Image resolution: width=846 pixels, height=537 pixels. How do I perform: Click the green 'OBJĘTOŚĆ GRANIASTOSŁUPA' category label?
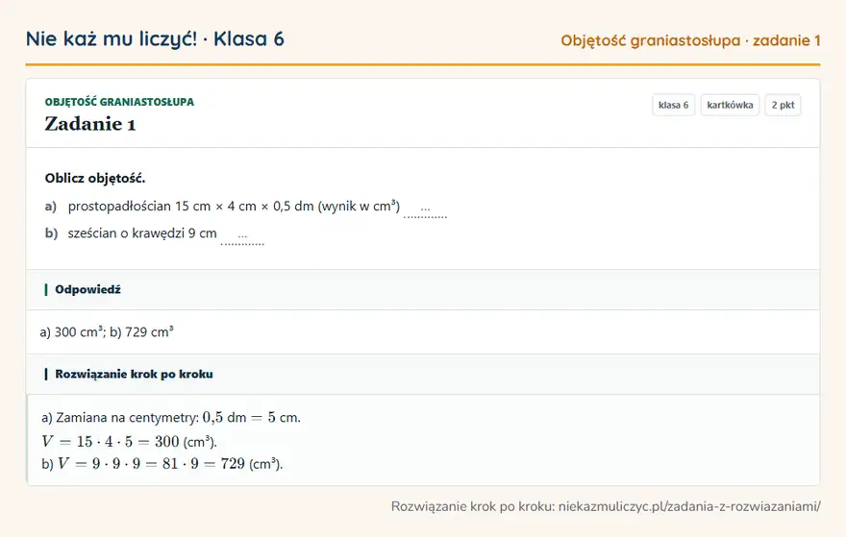119,102
